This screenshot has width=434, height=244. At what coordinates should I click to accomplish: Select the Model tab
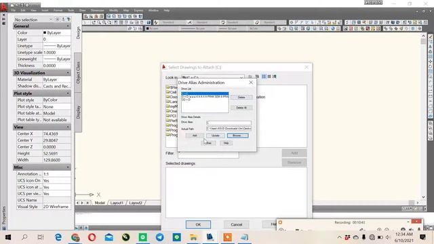click(x=100, y=203)
